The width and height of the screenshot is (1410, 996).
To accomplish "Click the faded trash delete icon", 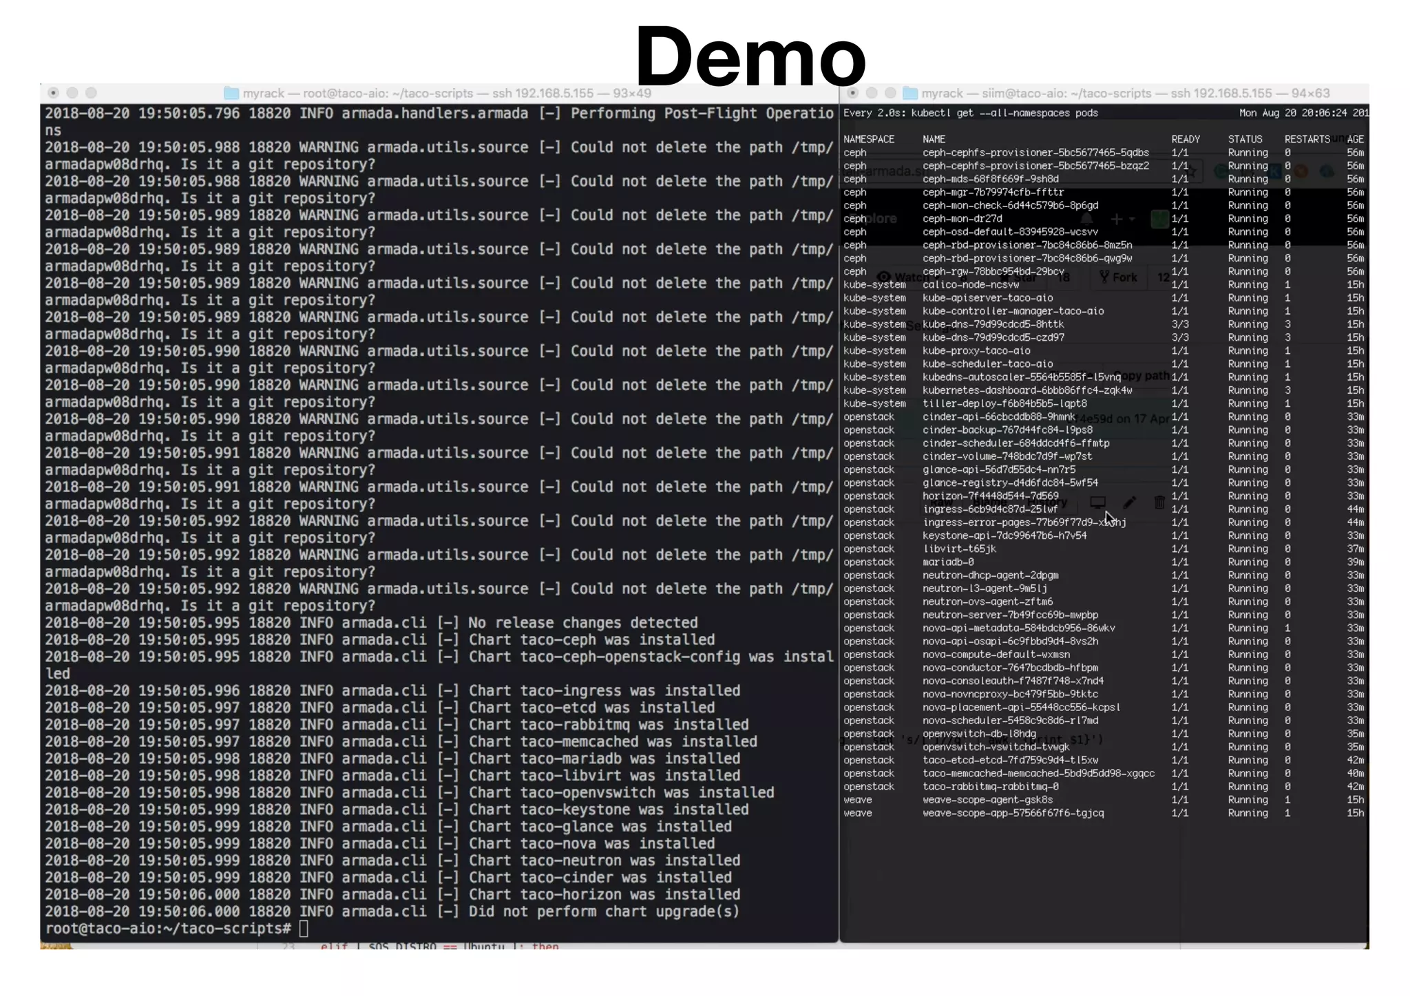I will click(x=1159, y=502).
